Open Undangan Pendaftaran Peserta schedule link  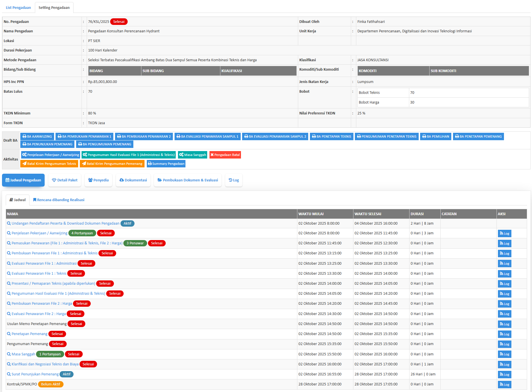[65, 223]
